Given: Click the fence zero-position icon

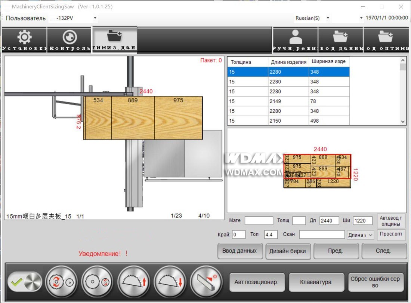Looking at the screenshot, I should point(206,282).
